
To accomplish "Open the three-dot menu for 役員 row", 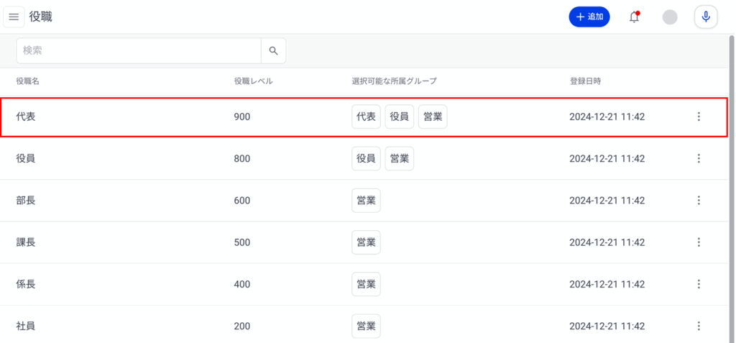I will [699, 158].
